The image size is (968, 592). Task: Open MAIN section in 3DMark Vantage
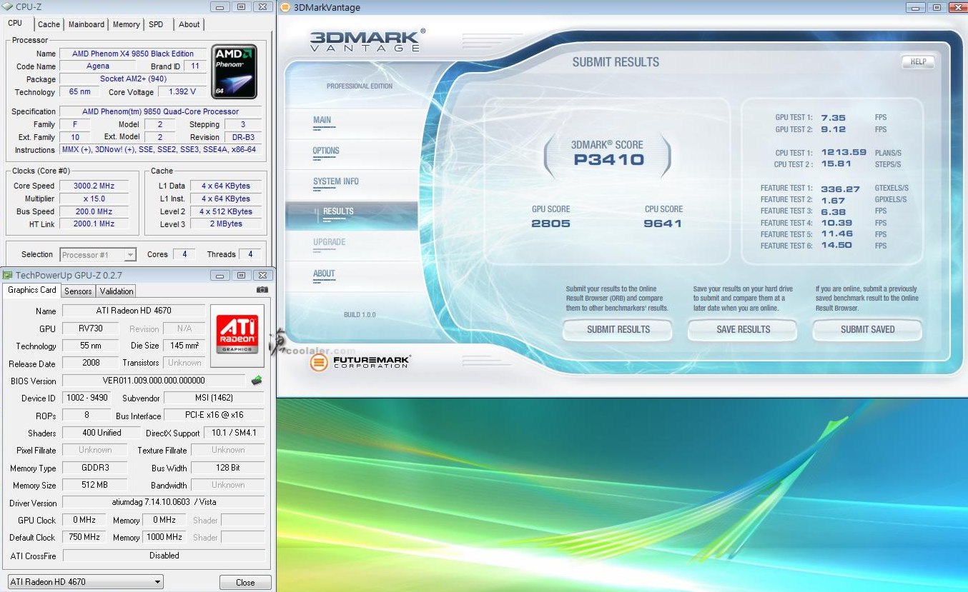coord(322,121)
